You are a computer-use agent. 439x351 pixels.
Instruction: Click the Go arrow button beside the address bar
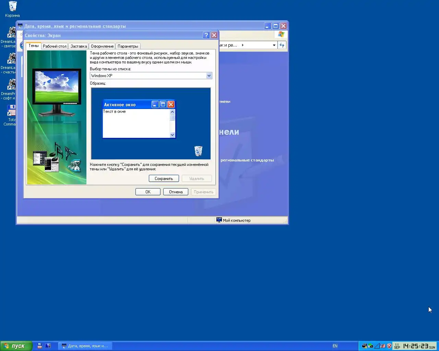pos(282,45)
